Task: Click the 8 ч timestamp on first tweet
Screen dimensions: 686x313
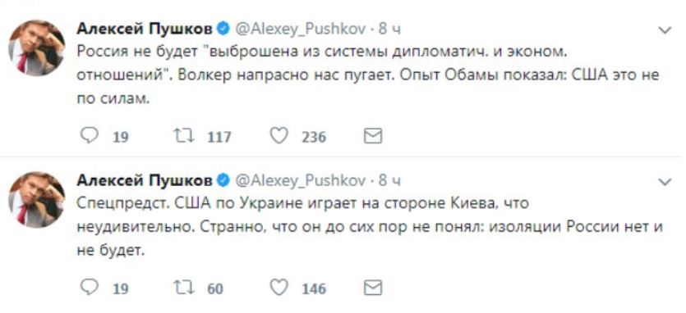Action: (x=389, y=29)
